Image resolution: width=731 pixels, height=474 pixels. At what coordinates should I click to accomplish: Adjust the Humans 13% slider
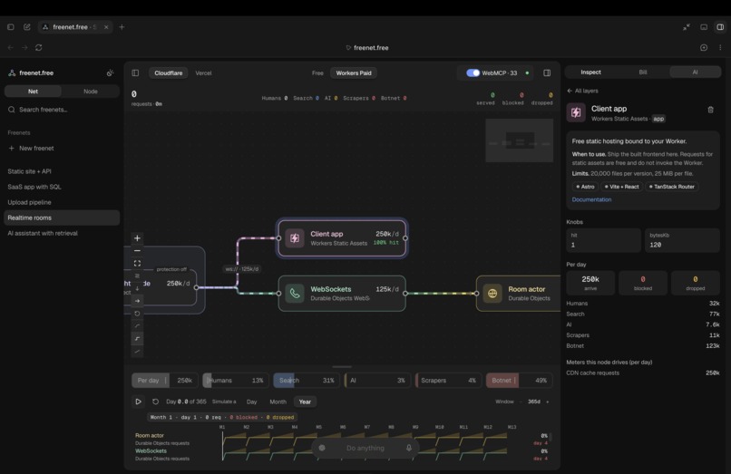(235, 381)
